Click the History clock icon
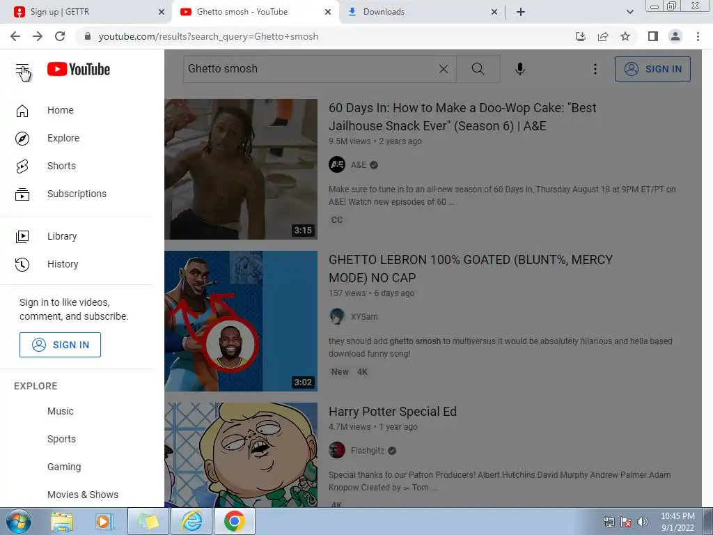Viewport: 713px width, 535px height. point(22,264)
